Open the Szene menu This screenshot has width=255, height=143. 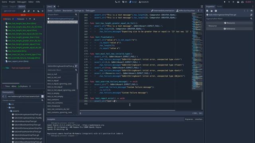(x=4, y=2)
